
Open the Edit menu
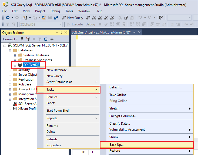click(x=15, y=11)
